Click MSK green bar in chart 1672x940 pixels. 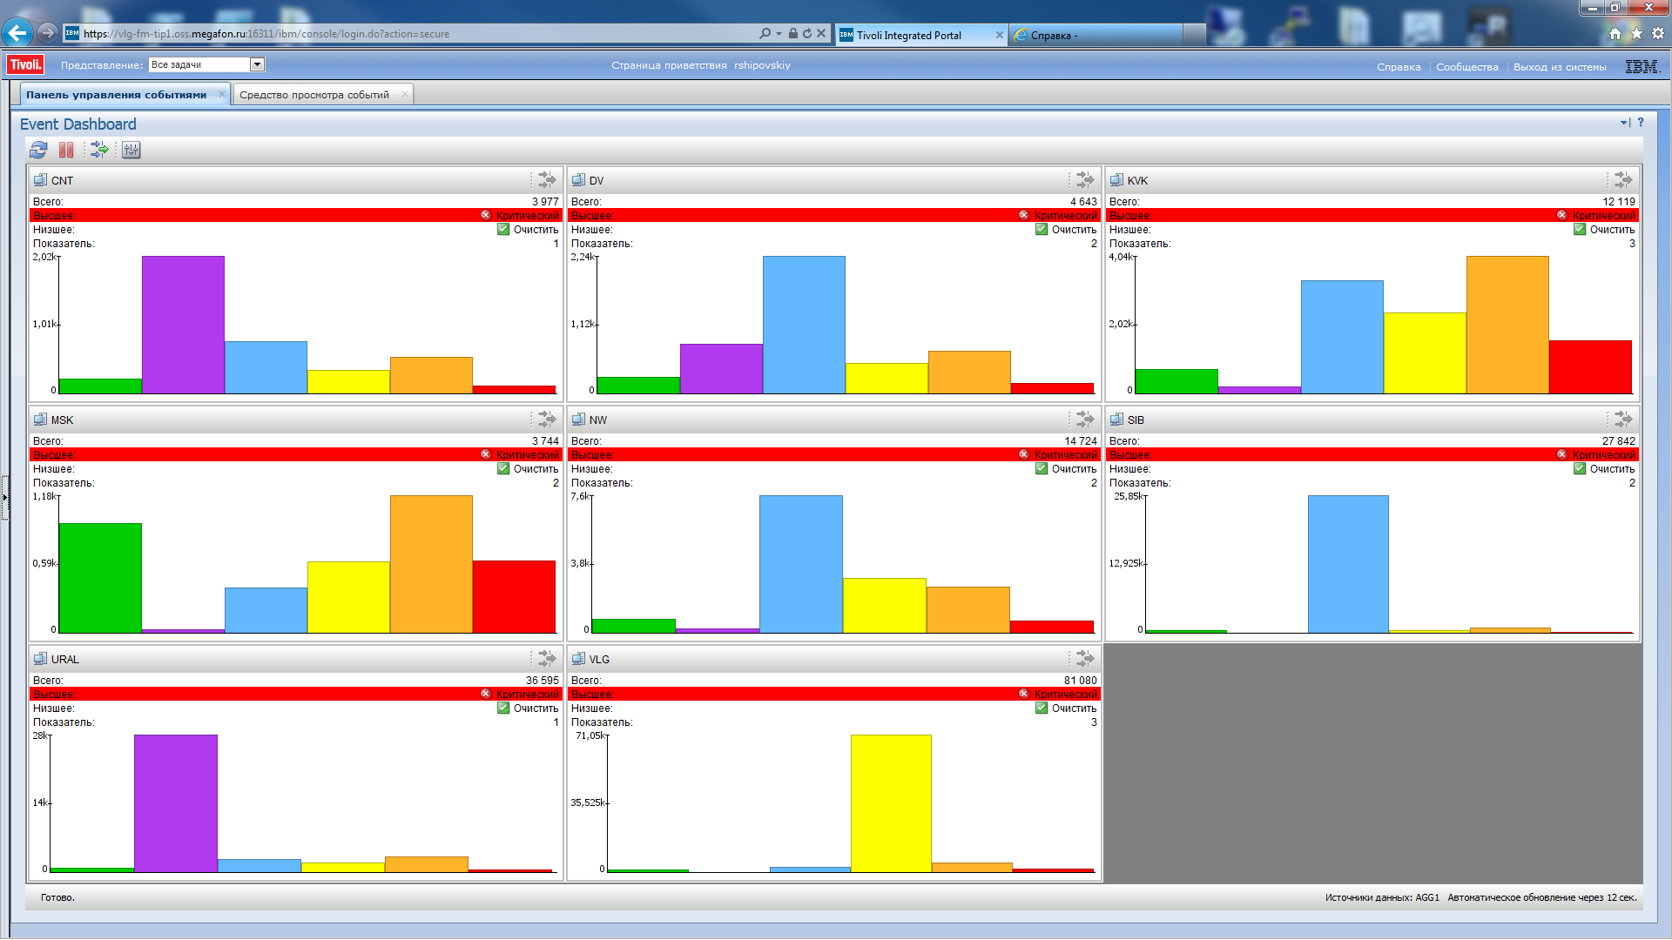[100, 578]
